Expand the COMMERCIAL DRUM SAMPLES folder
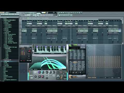Image resolution: width=124 pixels, height=93 pixels. click(10, 20)
